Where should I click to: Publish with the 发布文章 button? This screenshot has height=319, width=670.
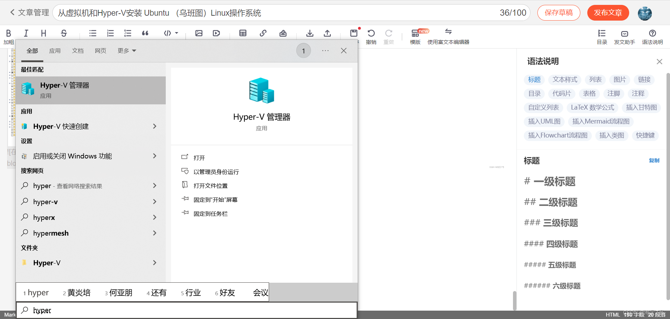[608, 13]
